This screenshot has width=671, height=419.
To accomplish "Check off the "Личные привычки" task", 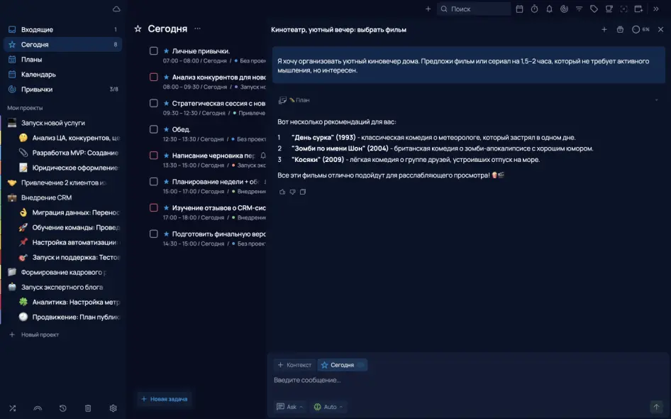I will point(154,51).
